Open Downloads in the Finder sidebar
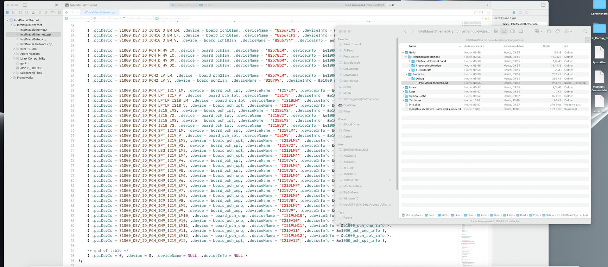 click(351, 75)
